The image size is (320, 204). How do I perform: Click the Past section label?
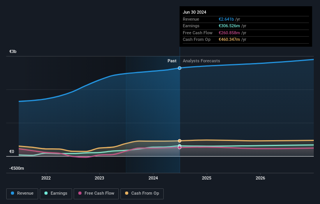click(172, 61)
